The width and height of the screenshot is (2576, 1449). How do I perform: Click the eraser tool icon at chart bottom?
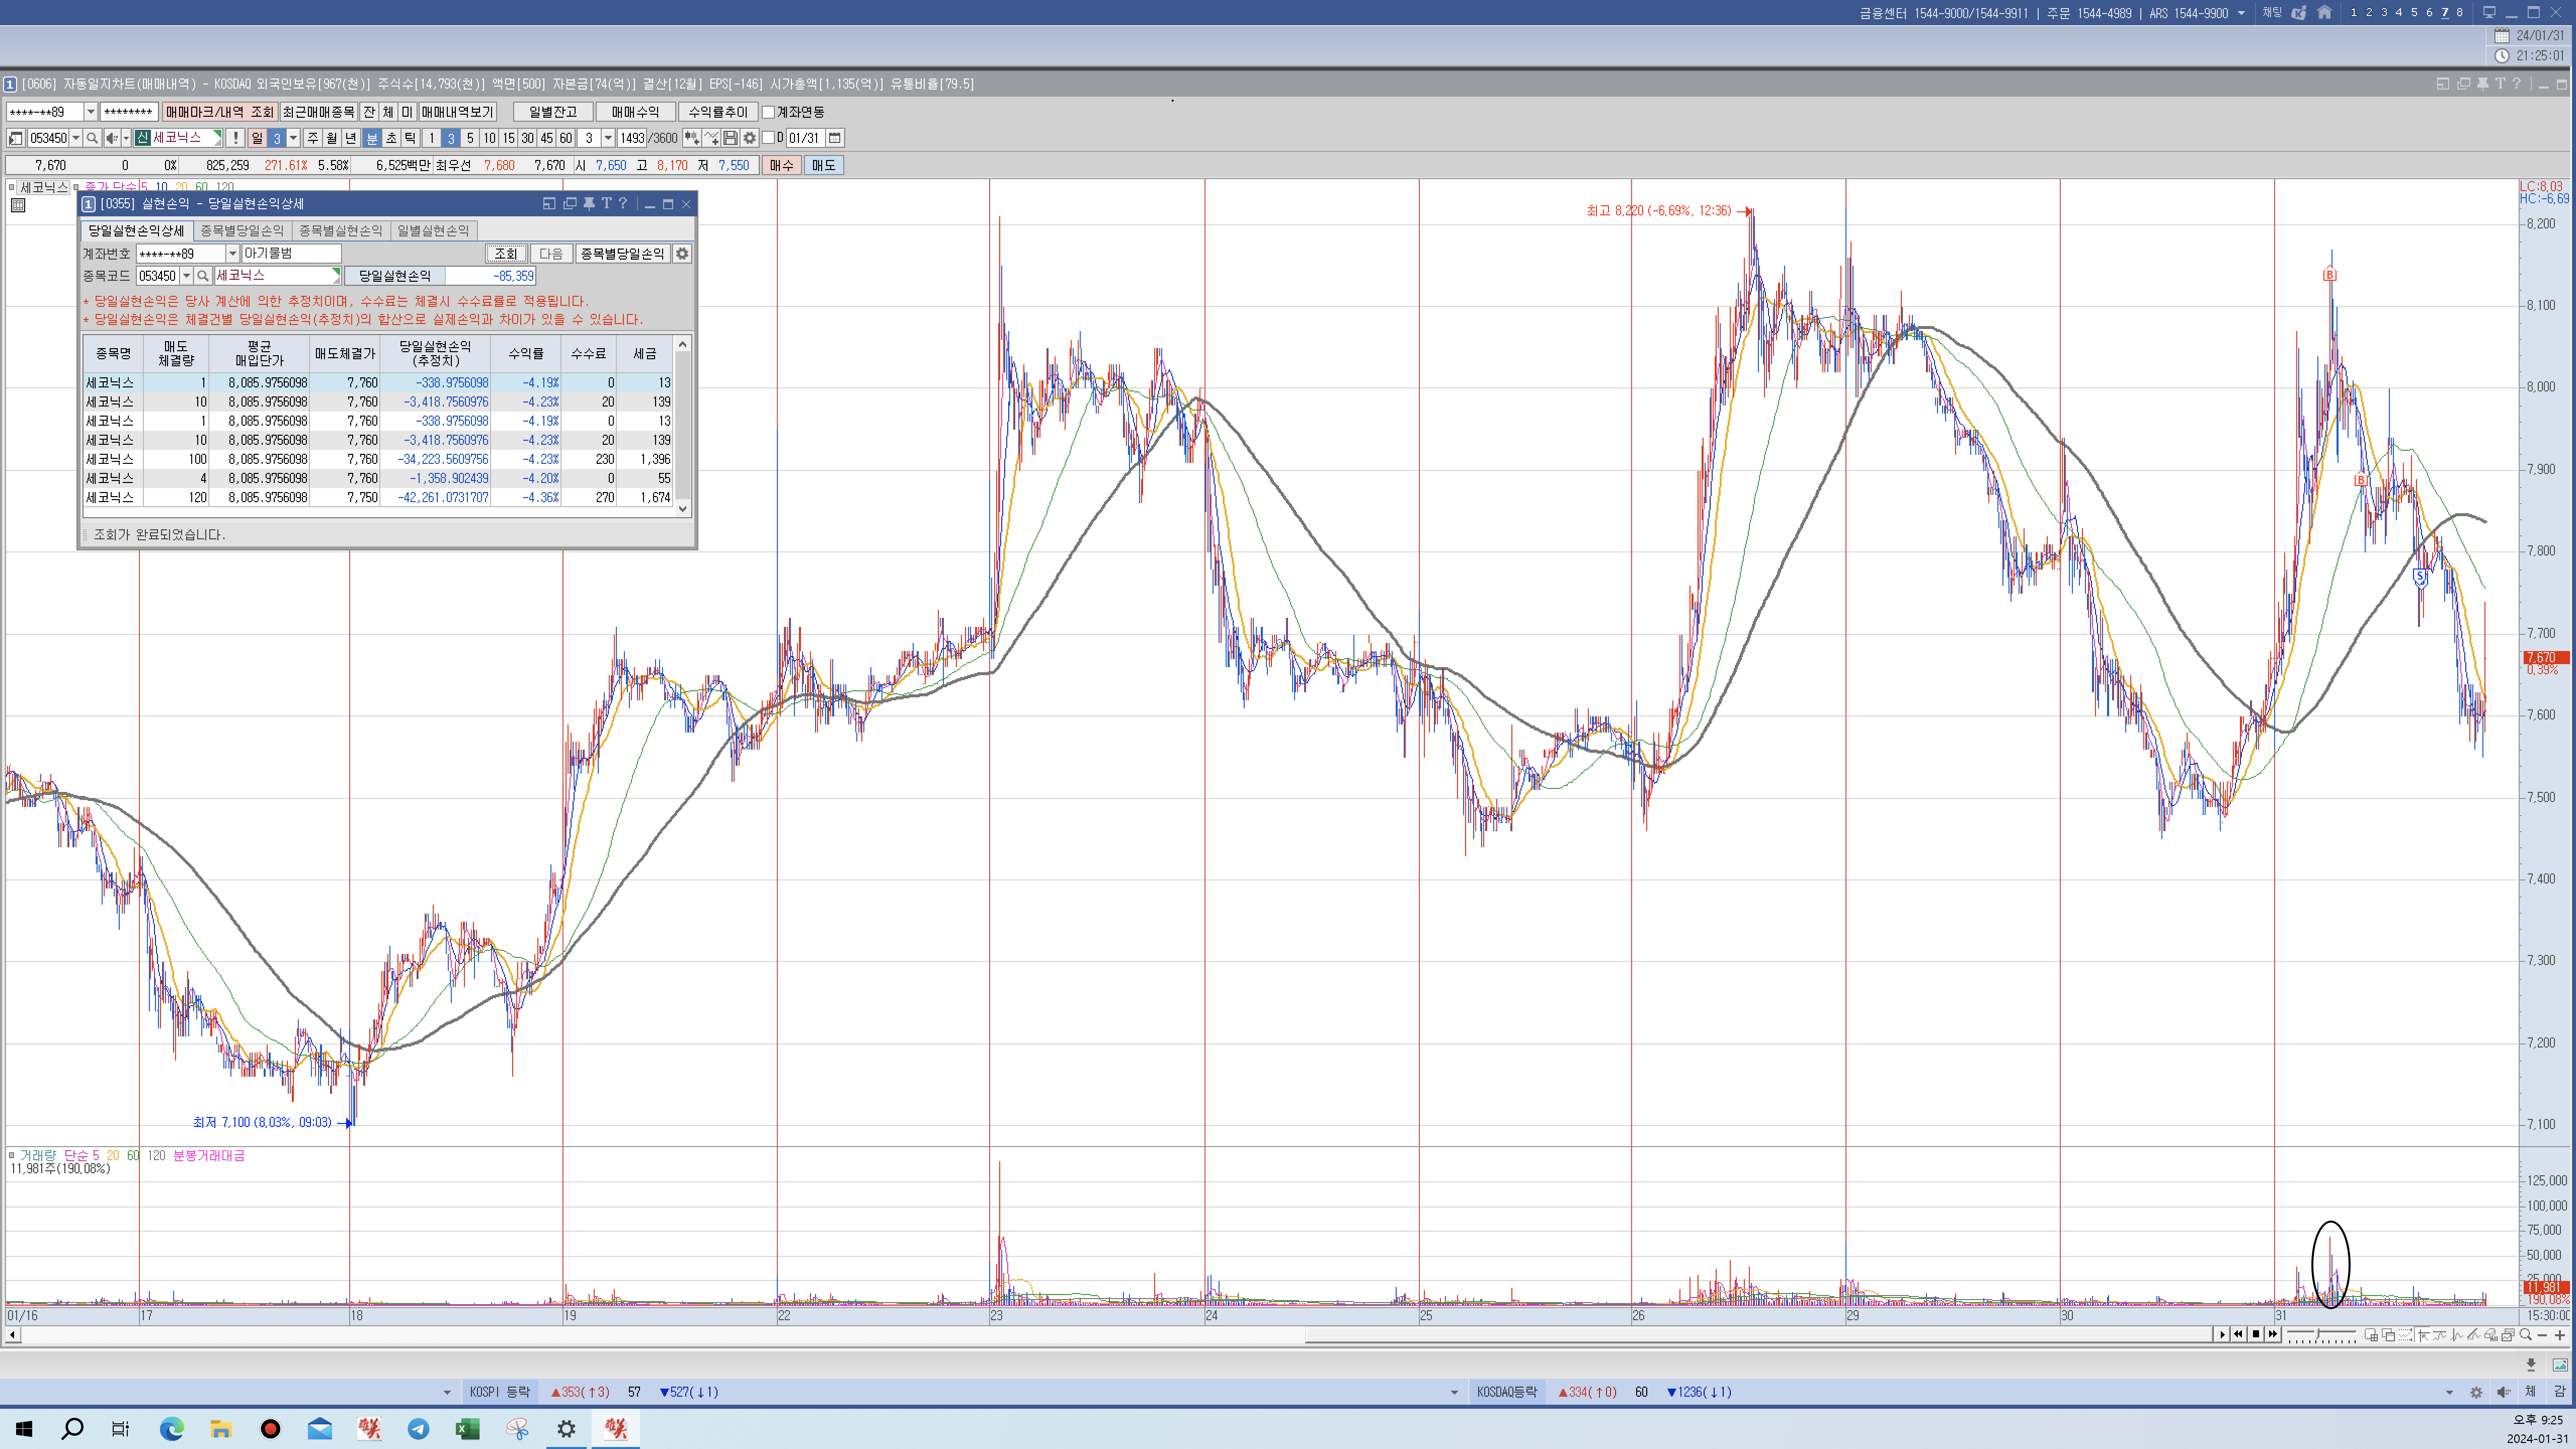tap(2491, 1335)
